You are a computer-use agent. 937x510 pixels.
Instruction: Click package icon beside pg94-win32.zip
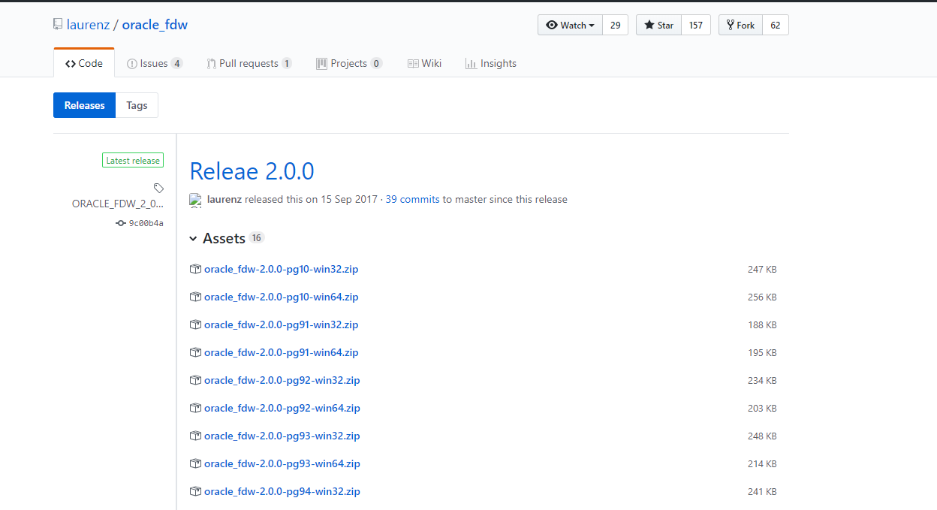pyautogui.click(x=195, y=491)
